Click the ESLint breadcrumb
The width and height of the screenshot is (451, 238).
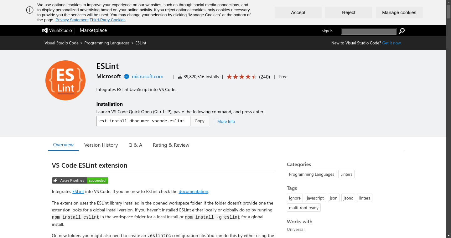click(x=141, y=43)
